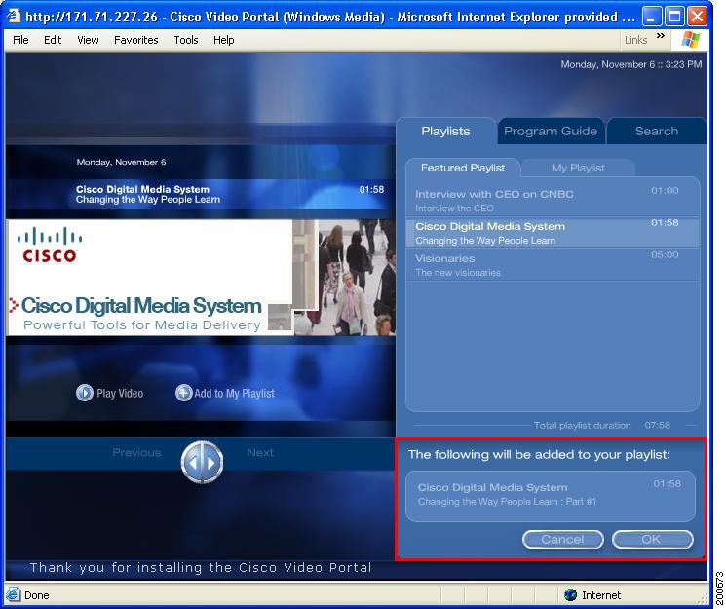Open the View menu
Viewport: 726px width, 609px height.
click(88, 40)
